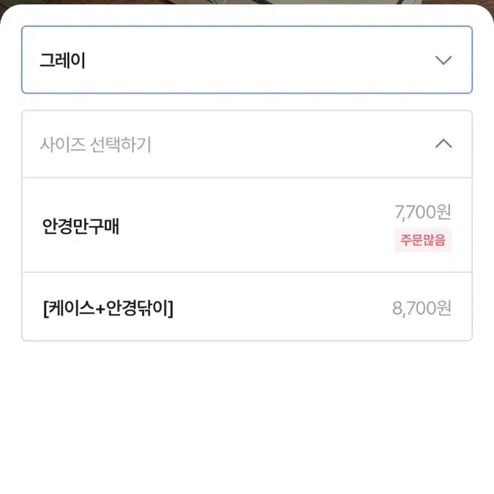
Task: Collapse the 사이즈 선택하기 dropdown
Action: 247,144
